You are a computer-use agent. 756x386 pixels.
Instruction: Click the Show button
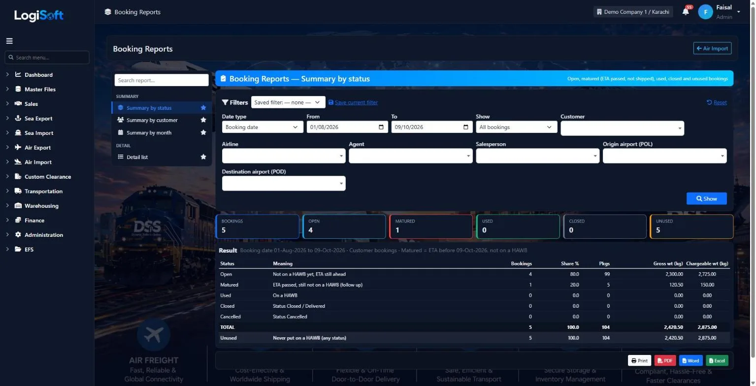(x=706, y=198)
